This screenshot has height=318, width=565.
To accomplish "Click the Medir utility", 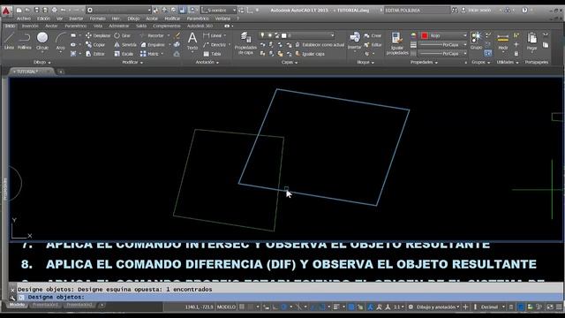I will pos(502,41).
